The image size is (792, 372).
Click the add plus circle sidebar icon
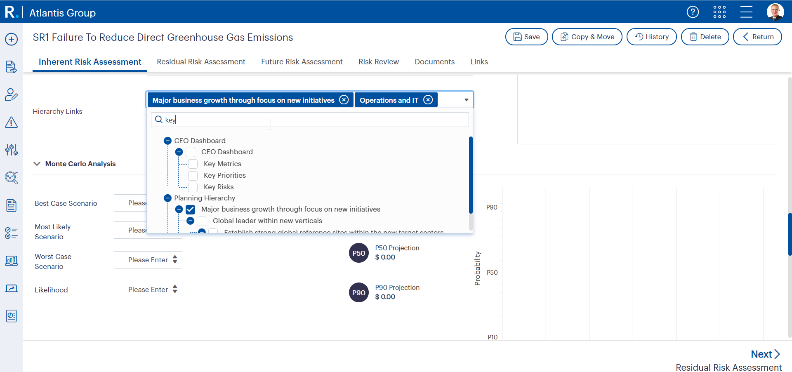pyautogui.click(x=11, y=39)
